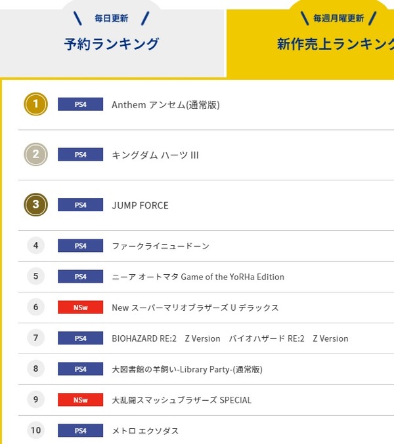Open BIOHAZARD RE:2 Z Version entry

(x=230, y=338)
